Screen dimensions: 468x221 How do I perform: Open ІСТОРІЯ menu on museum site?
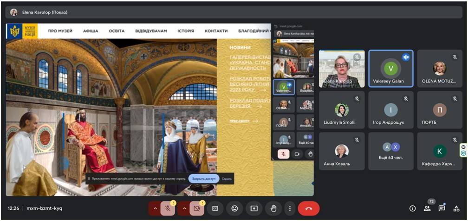pyautogui.click(x=186, y=31)
